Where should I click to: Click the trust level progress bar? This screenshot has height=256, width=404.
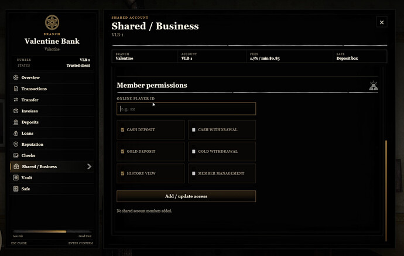(x=52, y=231)
